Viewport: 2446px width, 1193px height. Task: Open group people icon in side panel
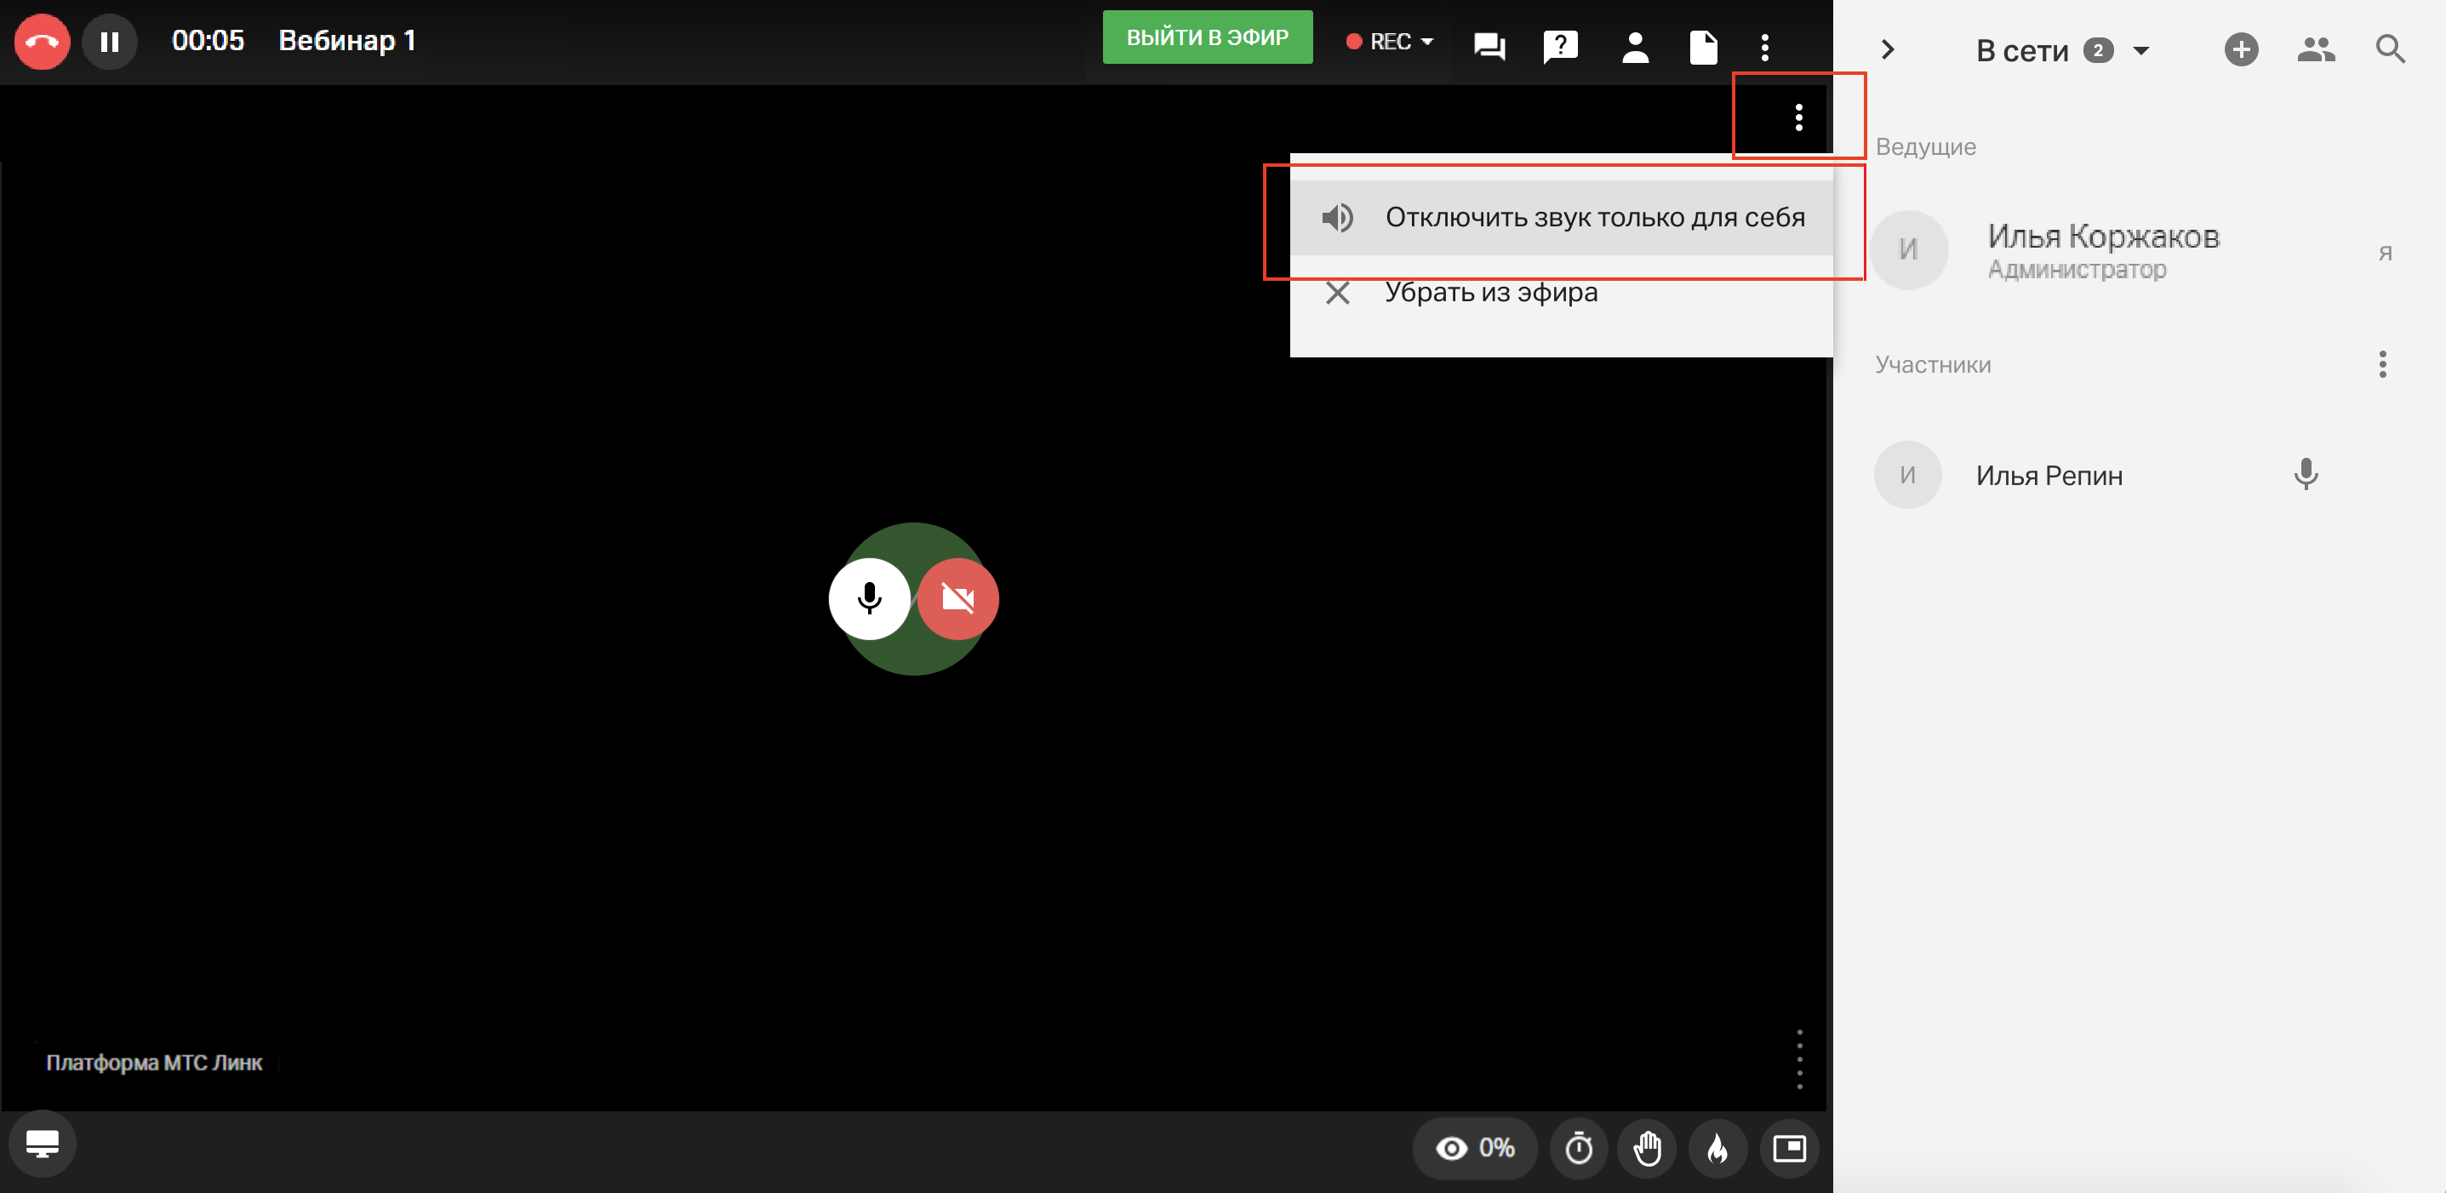click(x=2316, y=49)
